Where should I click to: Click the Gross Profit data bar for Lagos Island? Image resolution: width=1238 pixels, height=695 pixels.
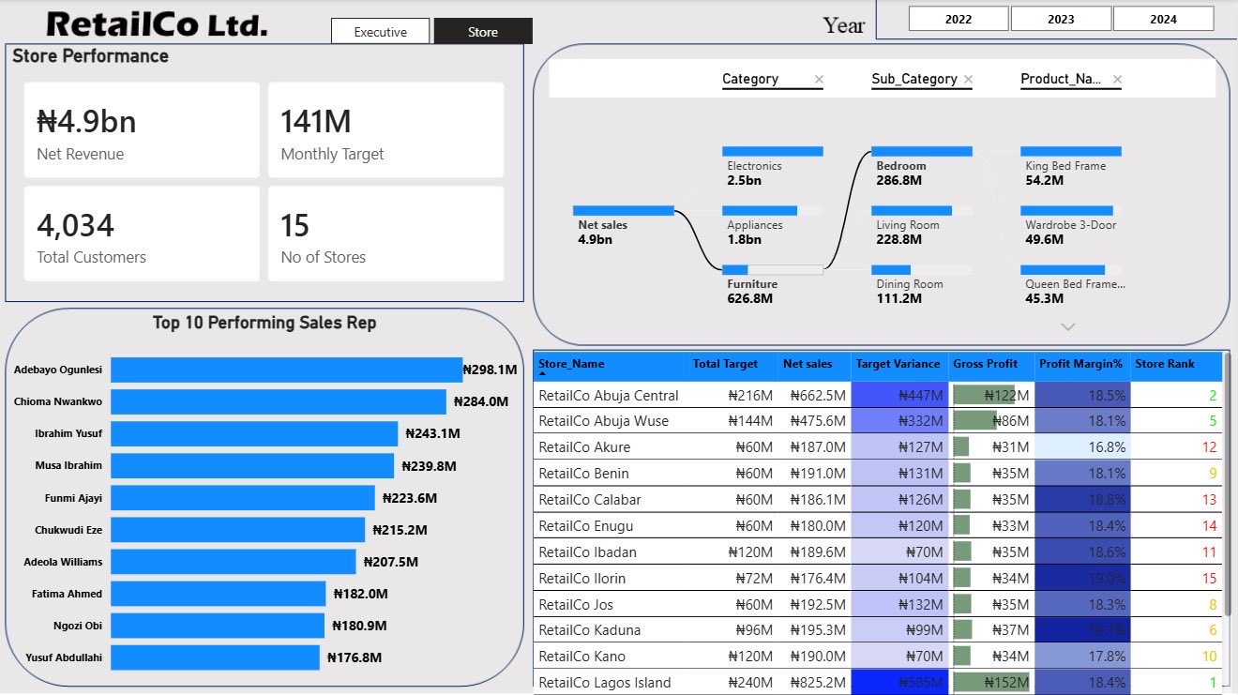click(x=991, y=683)
